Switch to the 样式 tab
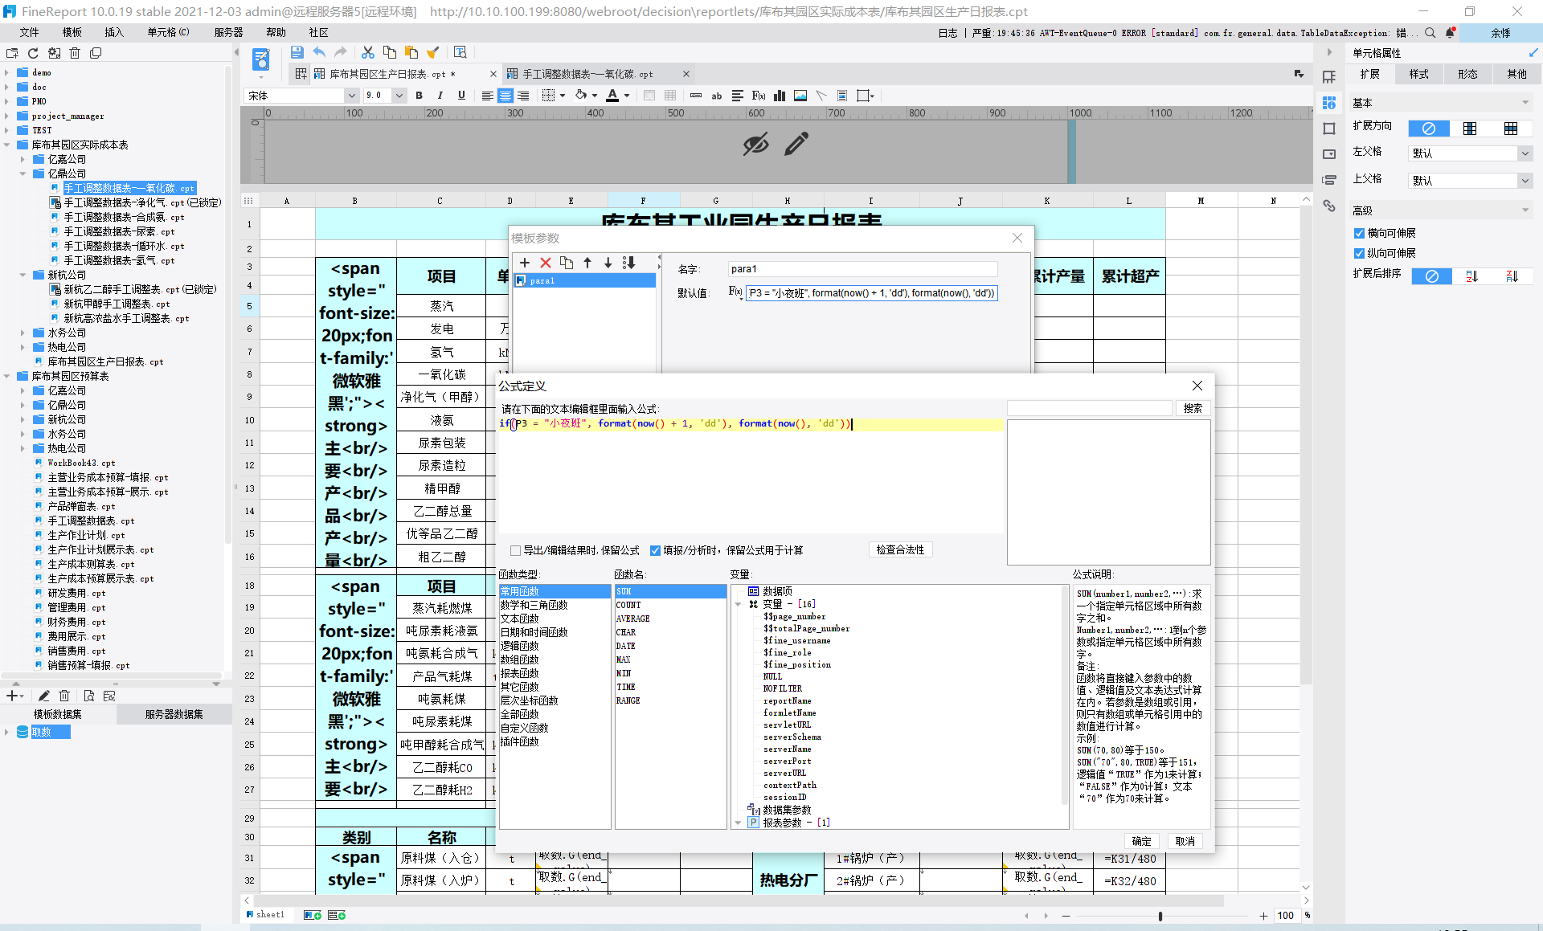Screen dimensions: 1543x931 tap(1419, 74)
